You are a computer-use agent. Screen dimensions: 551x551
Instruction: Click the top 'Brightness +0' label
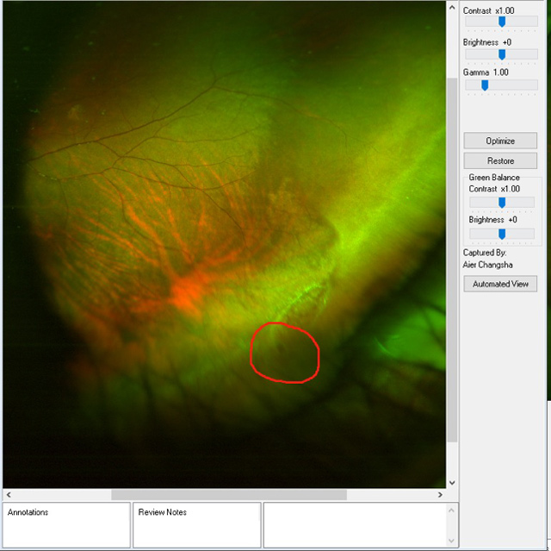pos(487,42)
